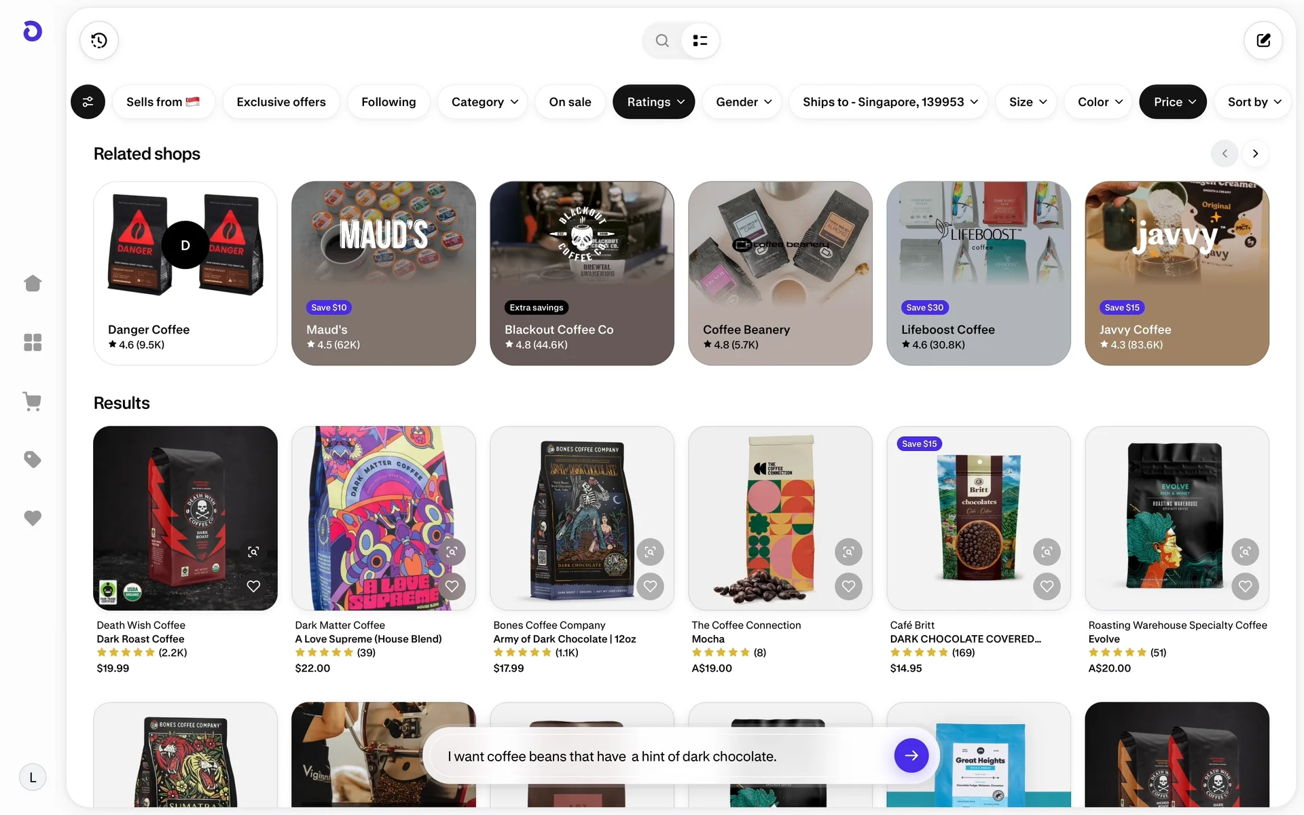Favorite the Death Wish Dark Roast Coffee
Screen dimensions: 1304x815
(x=253, y=586)
